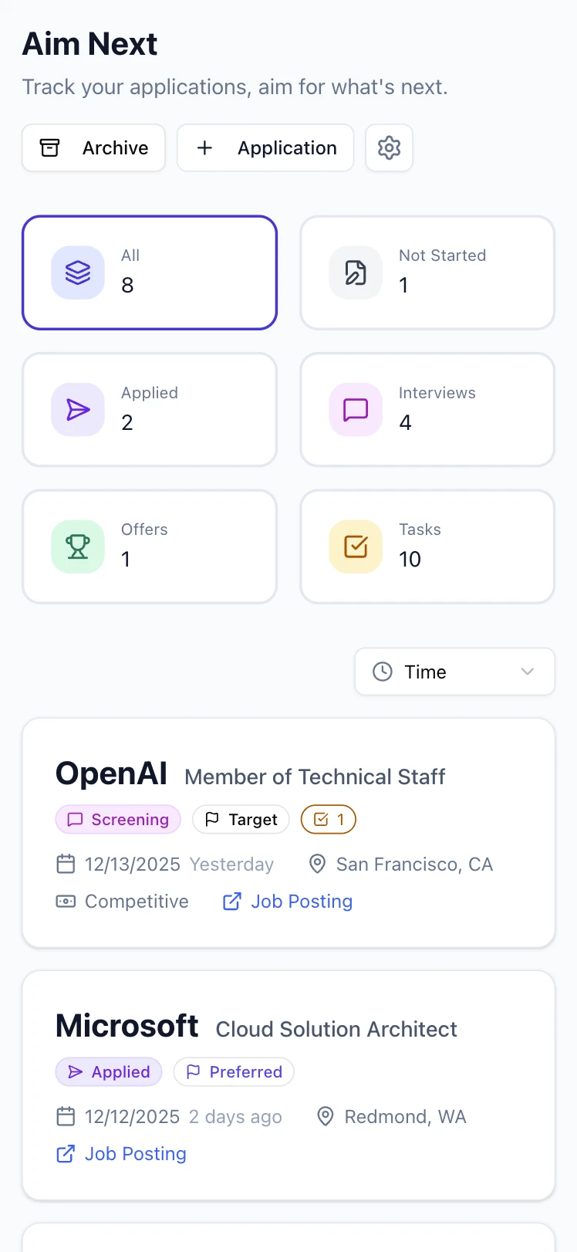
Task: Click Redmond, WA location text
Action: click(x=406, y=1117)
